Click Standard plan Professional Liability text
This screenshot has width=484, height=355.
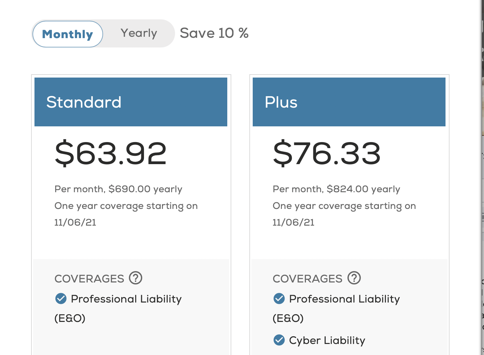pyautogui.click(x=126, y=299)
